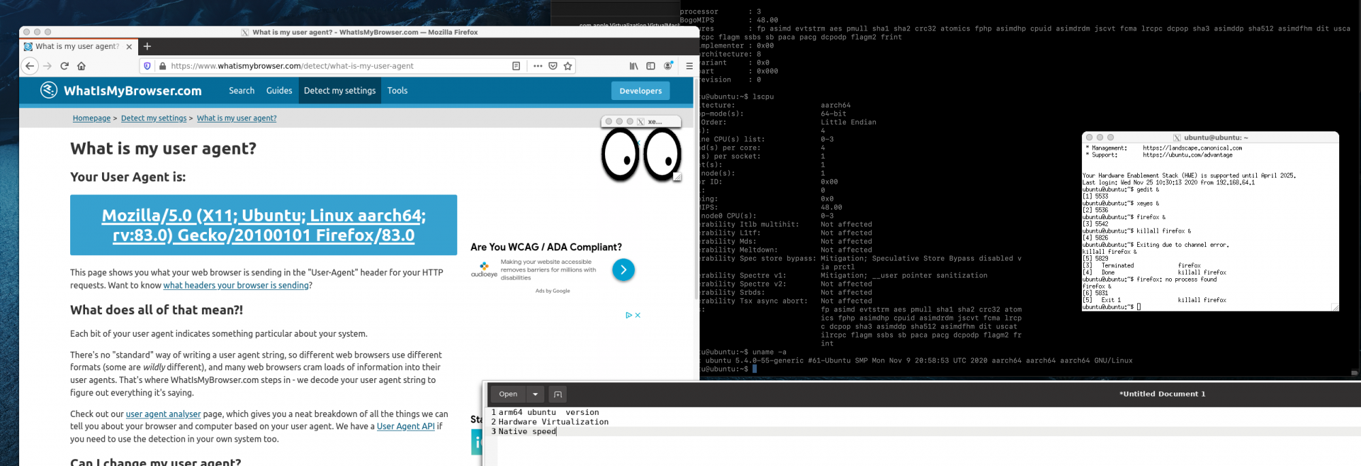Click the audioeye ad arrow button
The width and height of the screenshot is (1361, 466).
click(x=623, y=270)
